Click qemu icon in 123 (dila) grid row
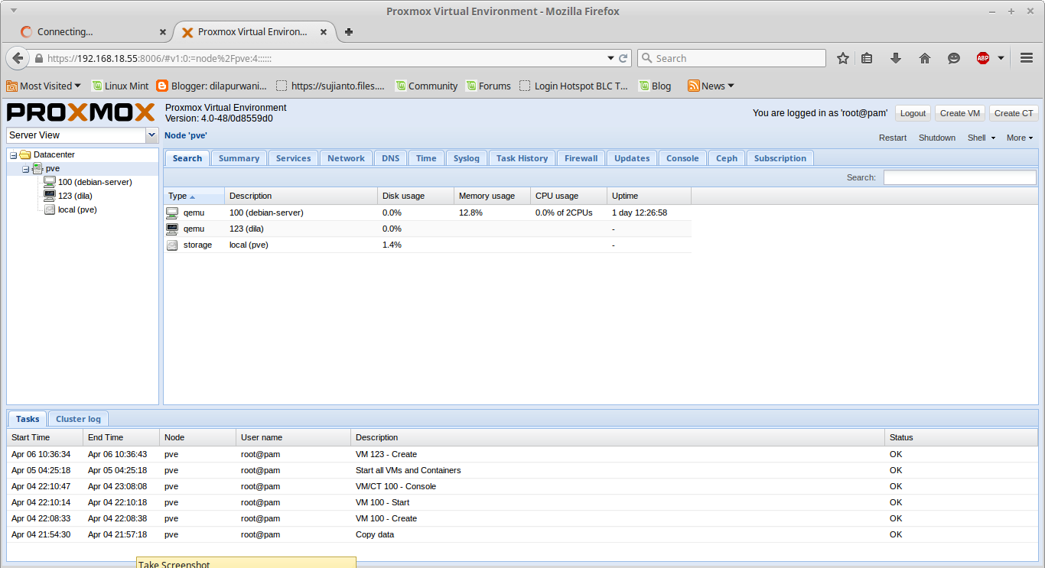 172,229
